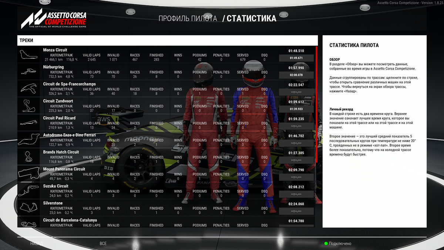Click the Nürburgring track outline icon
444x250 pixels.
(28, 71)
